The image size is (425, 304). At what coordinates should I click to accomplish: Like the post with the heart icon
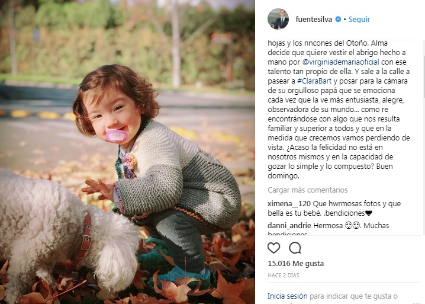273,248
